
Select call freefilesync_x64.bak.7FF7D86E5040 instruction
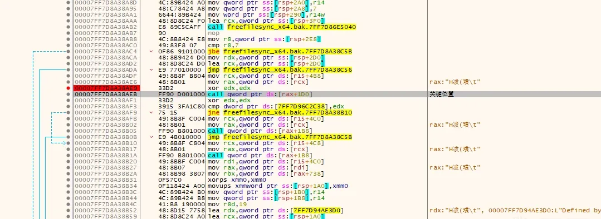click(x=282, y=27)
